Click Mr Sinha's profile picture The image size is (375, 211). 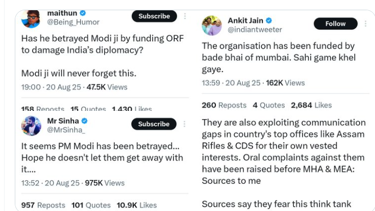click(31, 126)
